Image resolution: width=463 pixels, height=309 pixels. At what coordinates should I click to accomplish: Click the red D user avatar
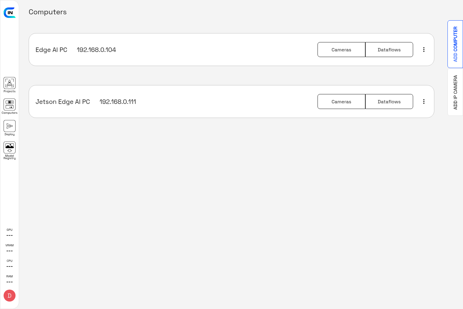(10, 296)
